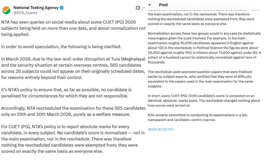The height and width of the screenshot is (165, 264).
Task: Click the Post header title
Action: click(x=163, y=5)
